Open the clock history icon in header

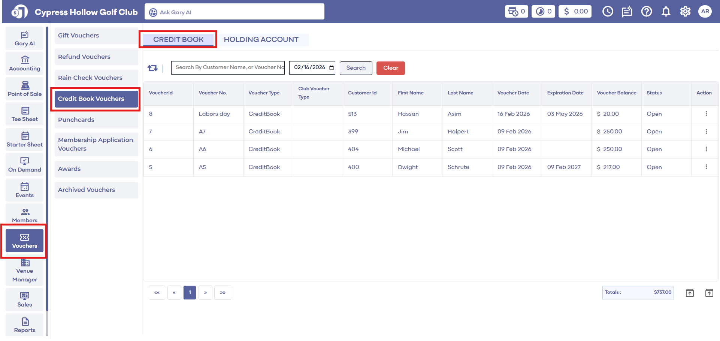[x=608, y=12]
